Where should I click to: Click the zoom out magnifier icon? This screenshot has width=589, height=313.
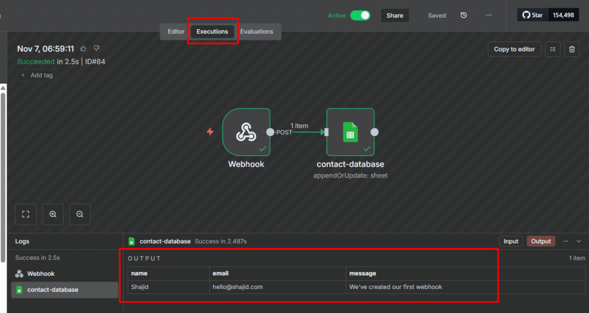pyautogui.click(x=80, y=214)
